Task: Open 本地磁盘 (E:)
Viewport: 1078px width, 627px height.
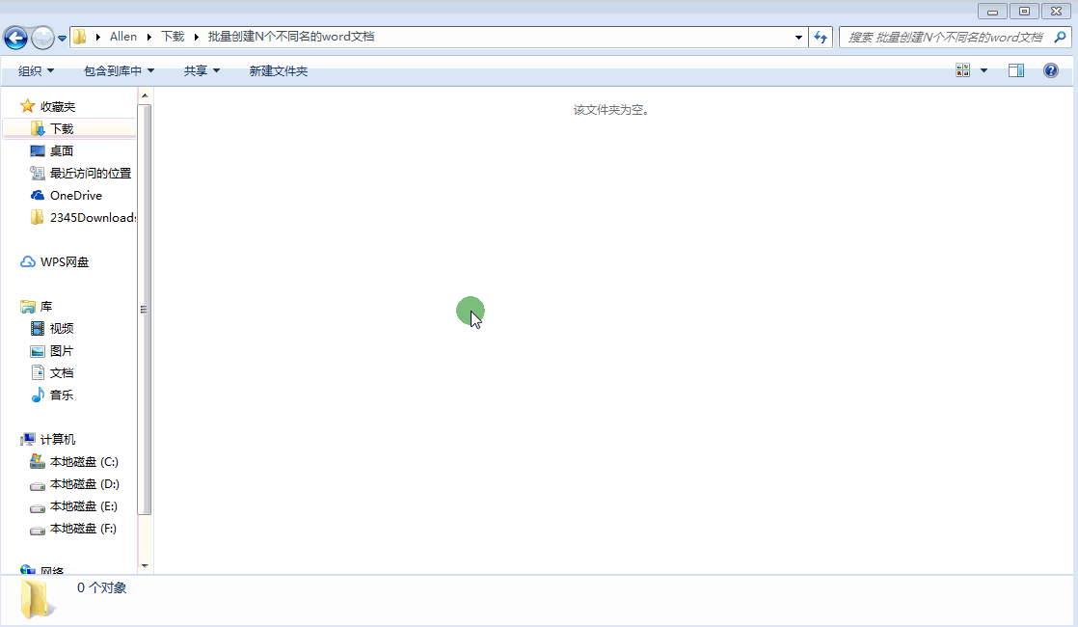Action: point(84,506)
